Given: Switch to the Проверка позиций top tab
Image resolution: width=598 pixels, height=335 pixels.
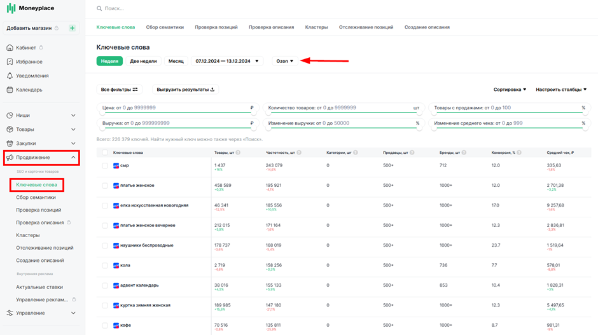Looking at the screenshot, I should (x=216, y=27).
